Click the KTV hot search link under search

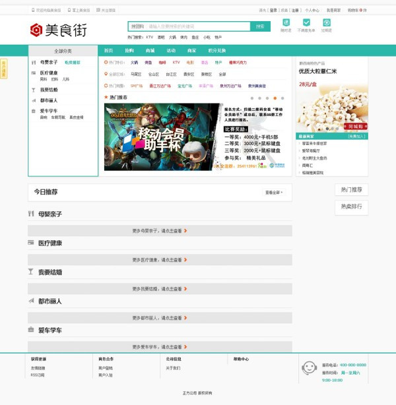[150, 37]
